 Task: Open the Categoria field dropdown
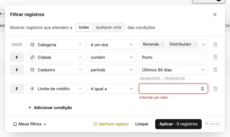56,45
